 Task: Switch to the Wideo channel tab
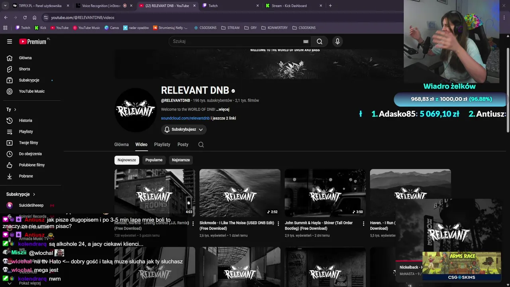[141, 145]
